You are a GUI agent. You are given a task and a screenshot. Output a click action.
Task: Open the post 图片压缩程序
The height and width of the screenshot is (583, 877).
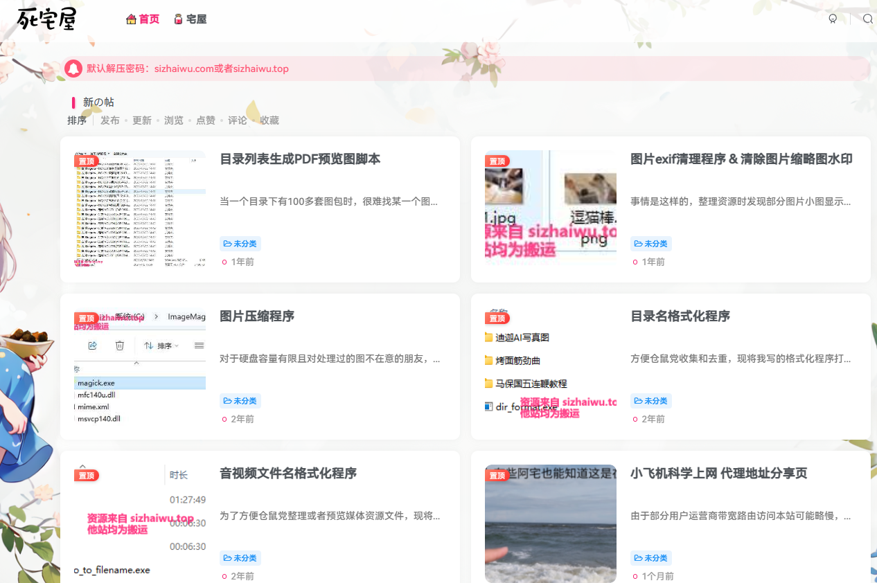point(257,316)
